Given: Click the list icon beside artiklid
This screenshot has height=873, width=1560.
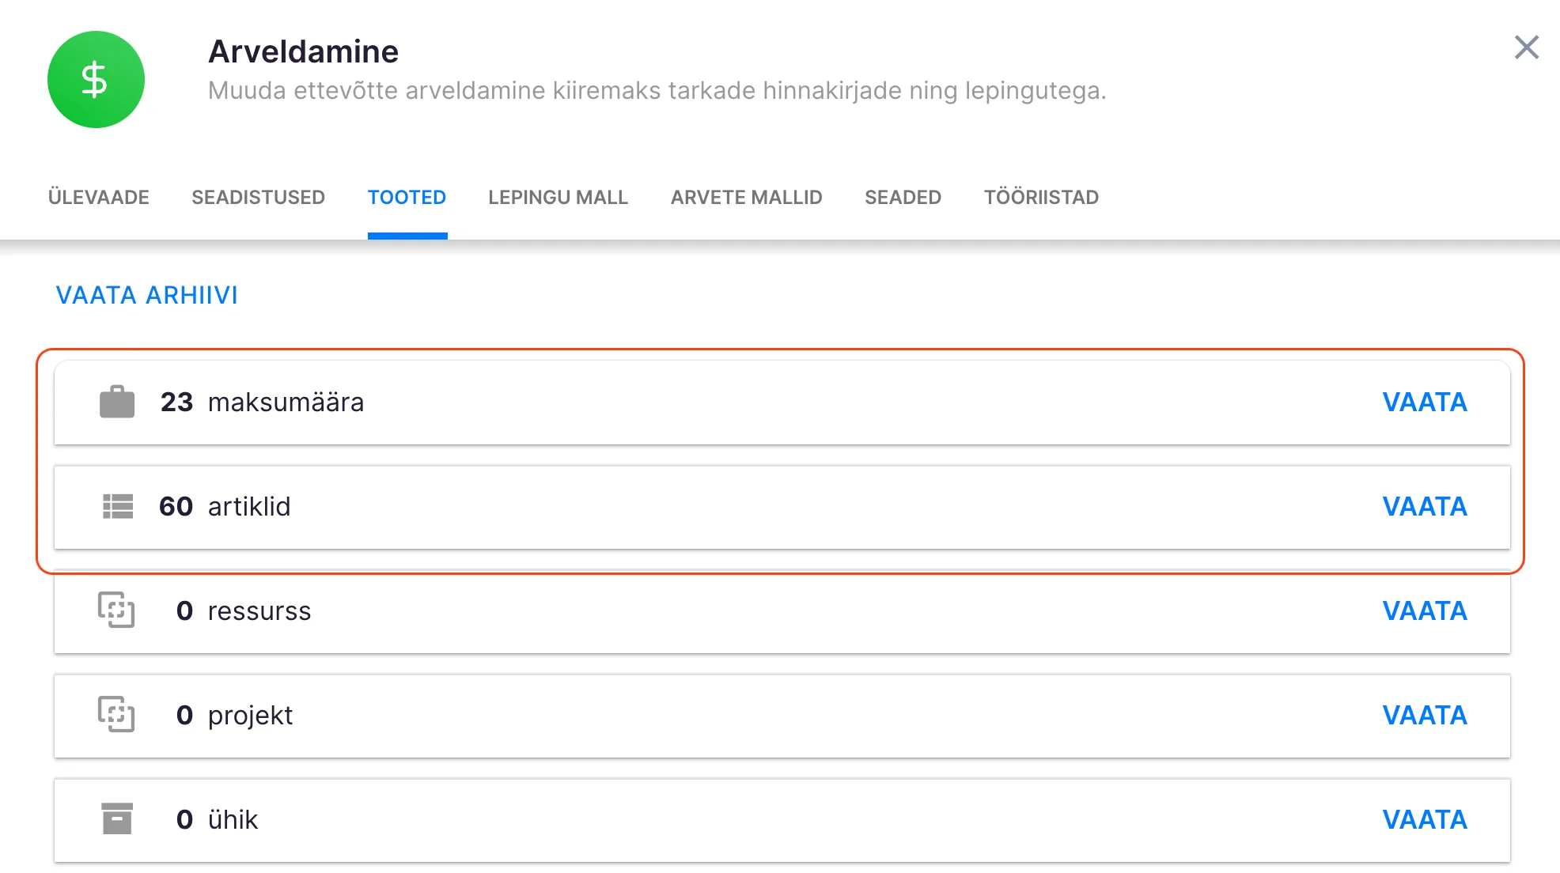Looking at the screenshot, I should pos(118,506).
